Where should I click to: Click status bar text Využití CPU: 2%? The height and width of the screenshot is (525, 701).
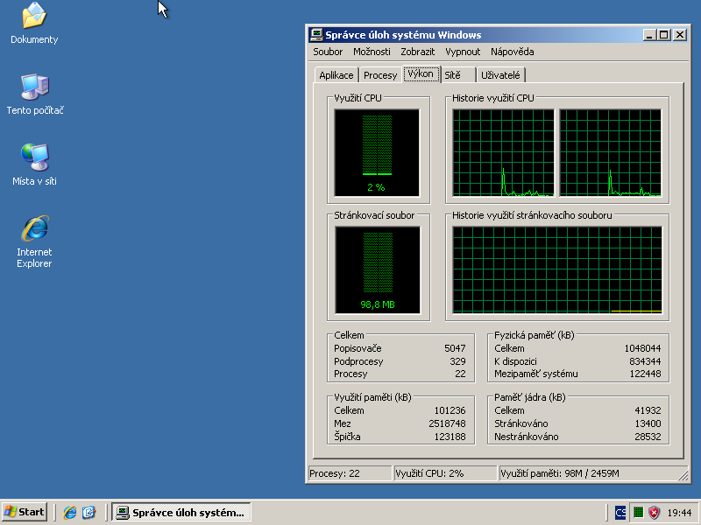click(x=429, y=473)
